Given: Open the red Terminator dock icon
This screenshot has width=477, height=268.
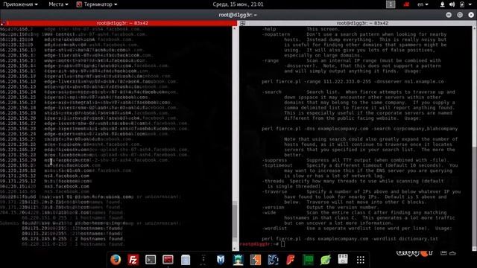Looking at the screenshot, I should click(x=168, y=260).
